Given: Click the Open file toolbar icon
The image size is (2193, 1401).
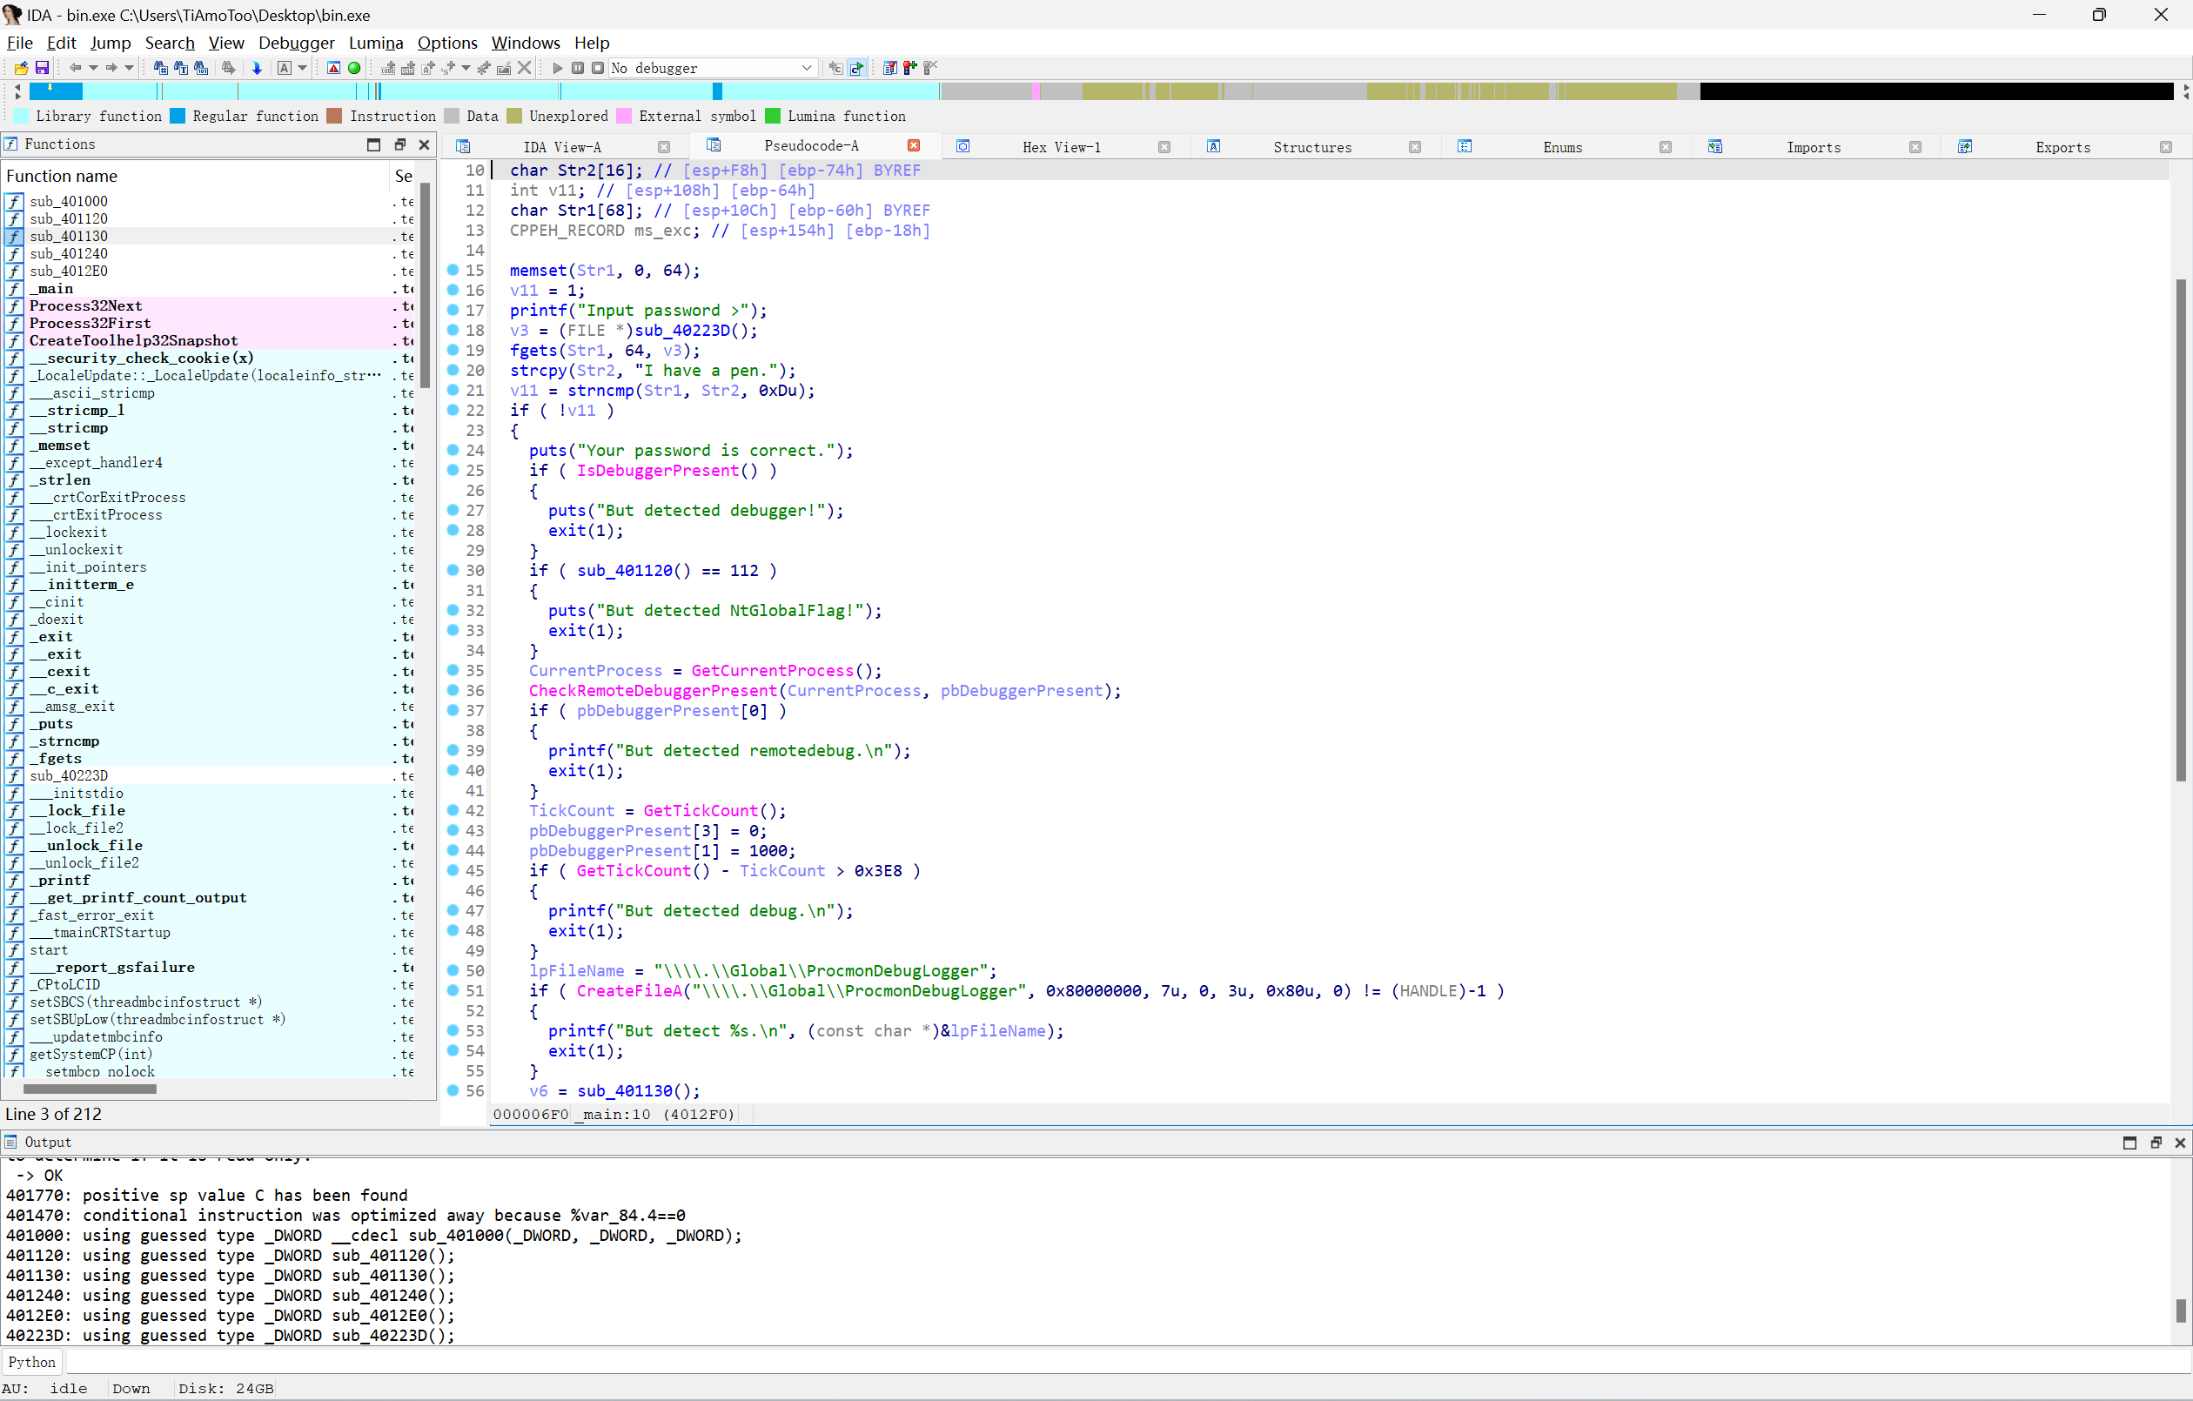Looking at the screenshot, I should pos(21,67).
